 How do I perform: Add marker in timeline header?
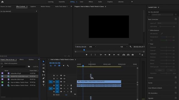coord(63,66)
